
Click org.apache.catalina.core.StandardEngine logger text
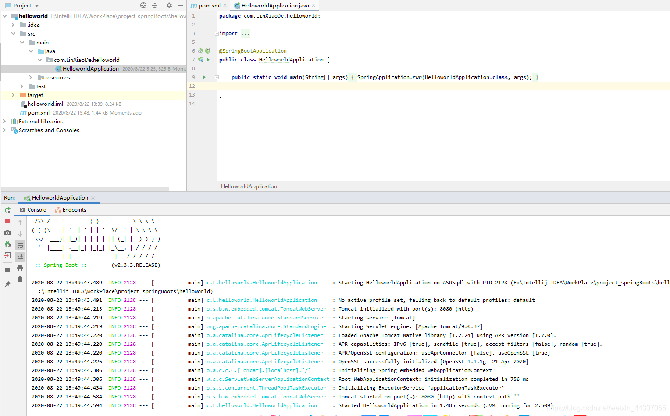pyautogui.click(x=266, y=326)
